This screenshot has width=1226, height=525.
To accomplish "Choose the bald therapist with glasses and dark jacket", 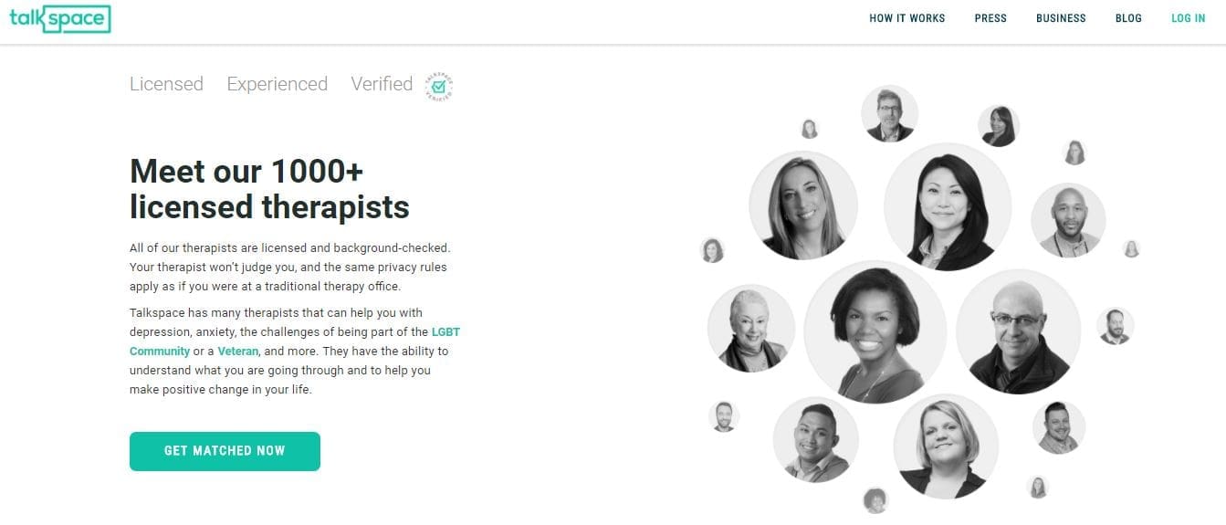I will point(1018,331).
